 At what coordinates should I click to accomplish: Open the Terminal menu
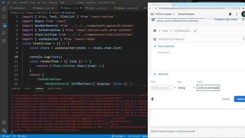[53, 3]
